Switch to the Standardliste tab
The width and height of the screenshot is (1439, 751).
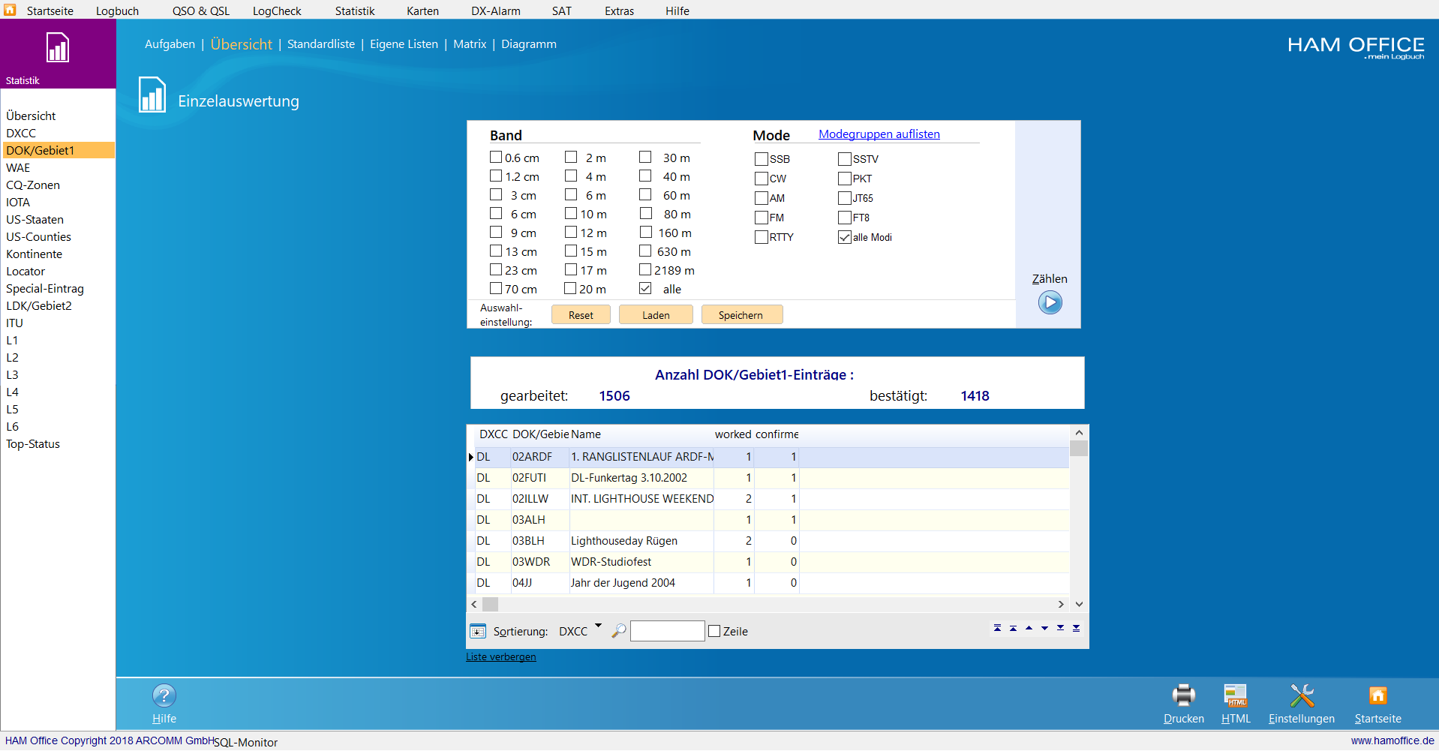click(x=321, y=44)
